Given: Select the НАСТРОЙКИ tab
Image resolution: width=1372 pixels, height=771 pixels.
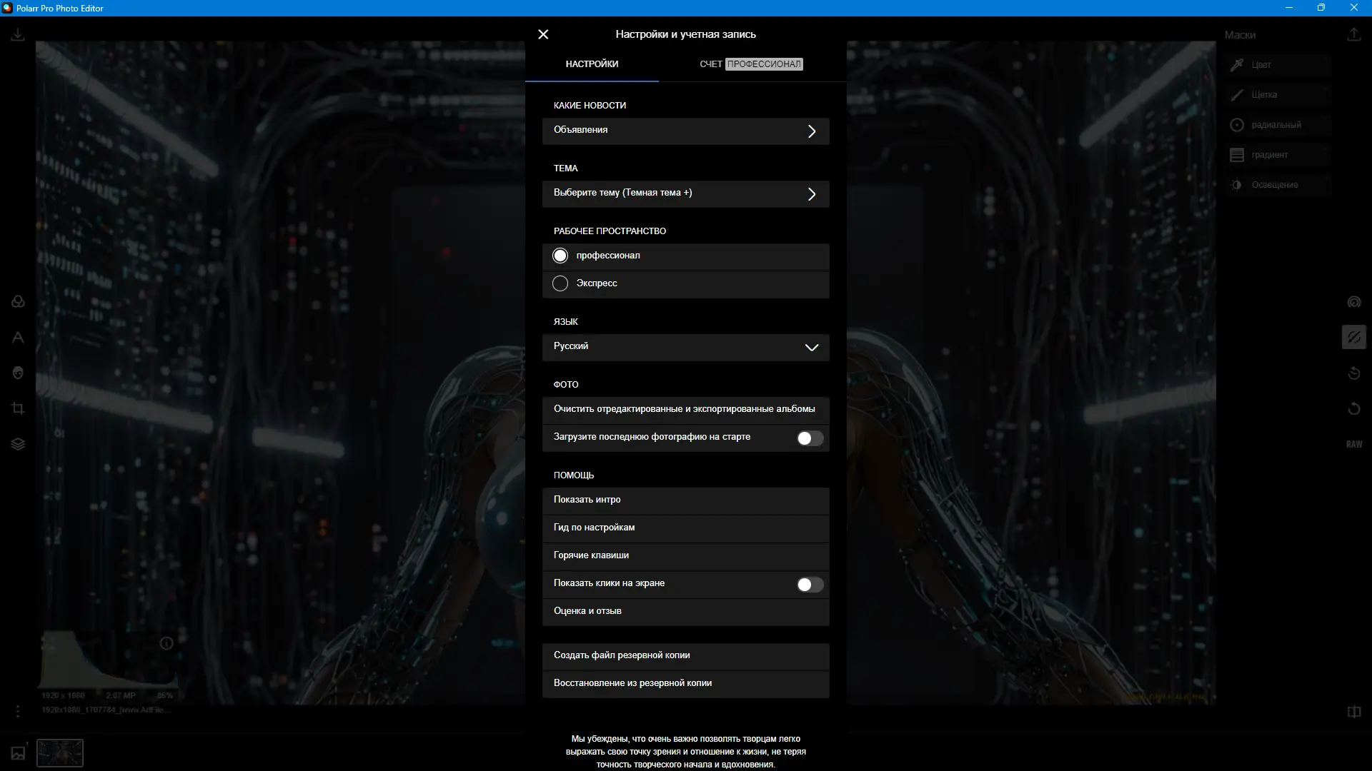Looking at the screenshot, I should click(592, 64).
